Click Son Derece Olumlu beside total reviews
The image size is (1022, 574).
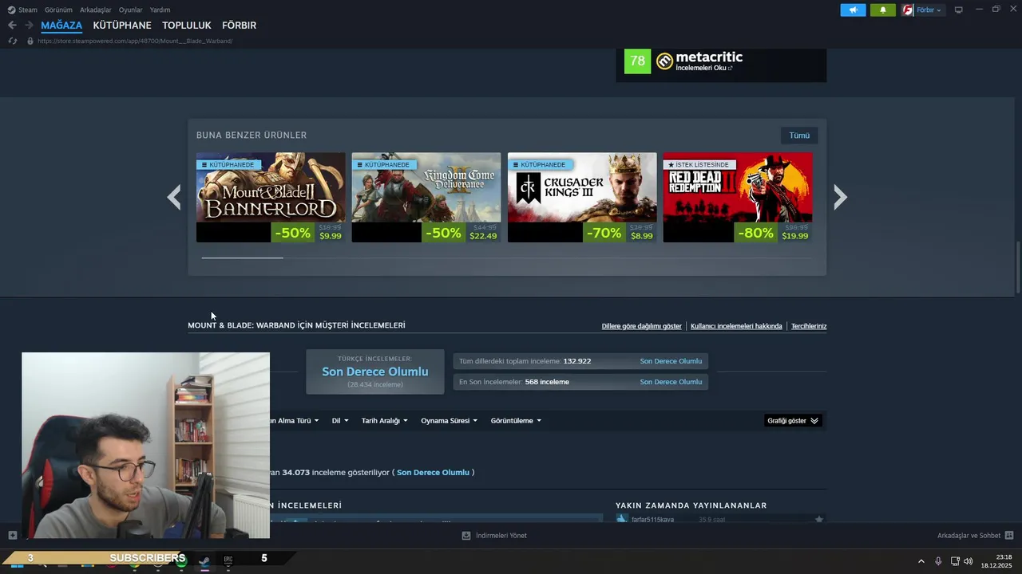point(671,361)
